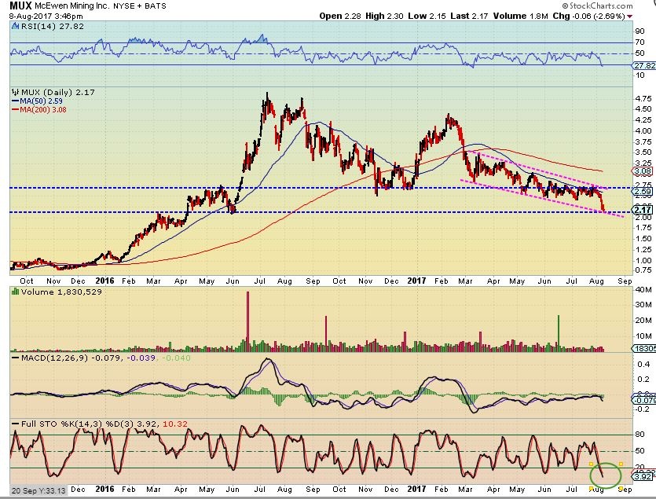Click the 3.92 stochastic value axis label
The height and width of the screenshot is (499, 656).
pos(642,477)
